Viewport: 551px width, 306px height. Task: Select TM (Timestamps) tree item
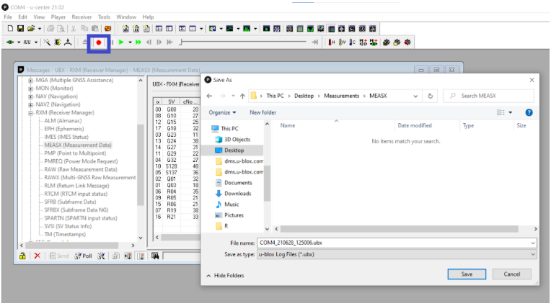point(65,234)
